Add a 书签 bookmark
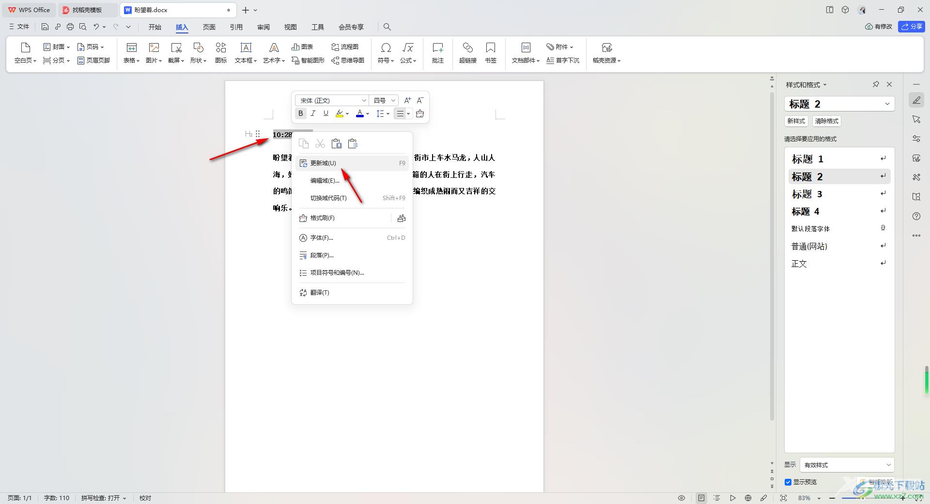 [x=491, y=52]
